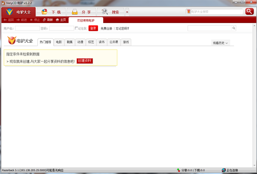
Task: Toggle the 记住我 remember-me checkbox
Action: [76, 29]
